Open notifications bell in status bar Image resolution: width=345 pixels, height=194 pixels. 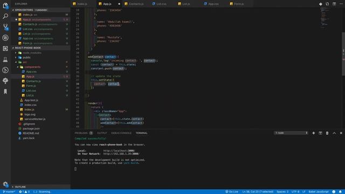(340, 192)
